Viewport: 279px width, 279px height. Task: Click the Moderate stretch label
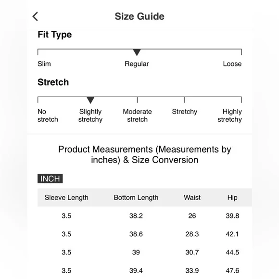(x=137, y=115)
